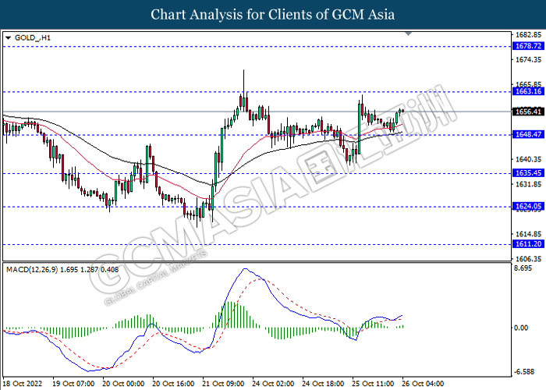Click the 20 Oct 00:00 time label
The height and width of the screenshot is (390, 546).
[123, 384]
